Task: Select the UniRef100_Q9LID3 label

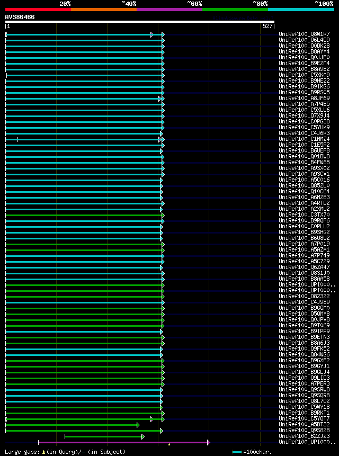Action: pyautogui.click(x=304, y=378)
